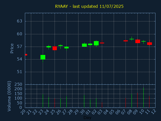Image resolution: width=161 pixels, height=121 pixels.
Task: Select day label 10 on x-axis
Action: [141, 112]
